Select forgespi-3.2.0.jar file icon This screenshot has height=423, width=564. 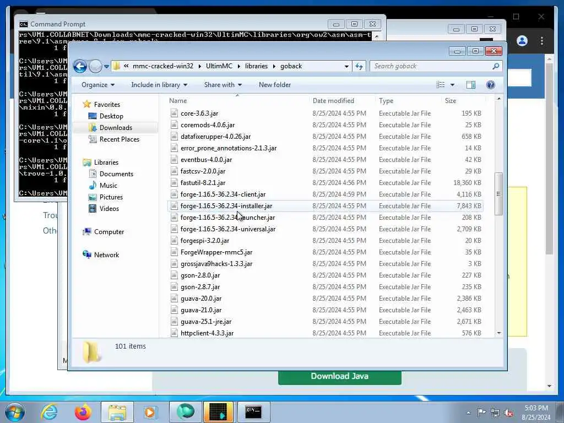(x=174, y=241)
